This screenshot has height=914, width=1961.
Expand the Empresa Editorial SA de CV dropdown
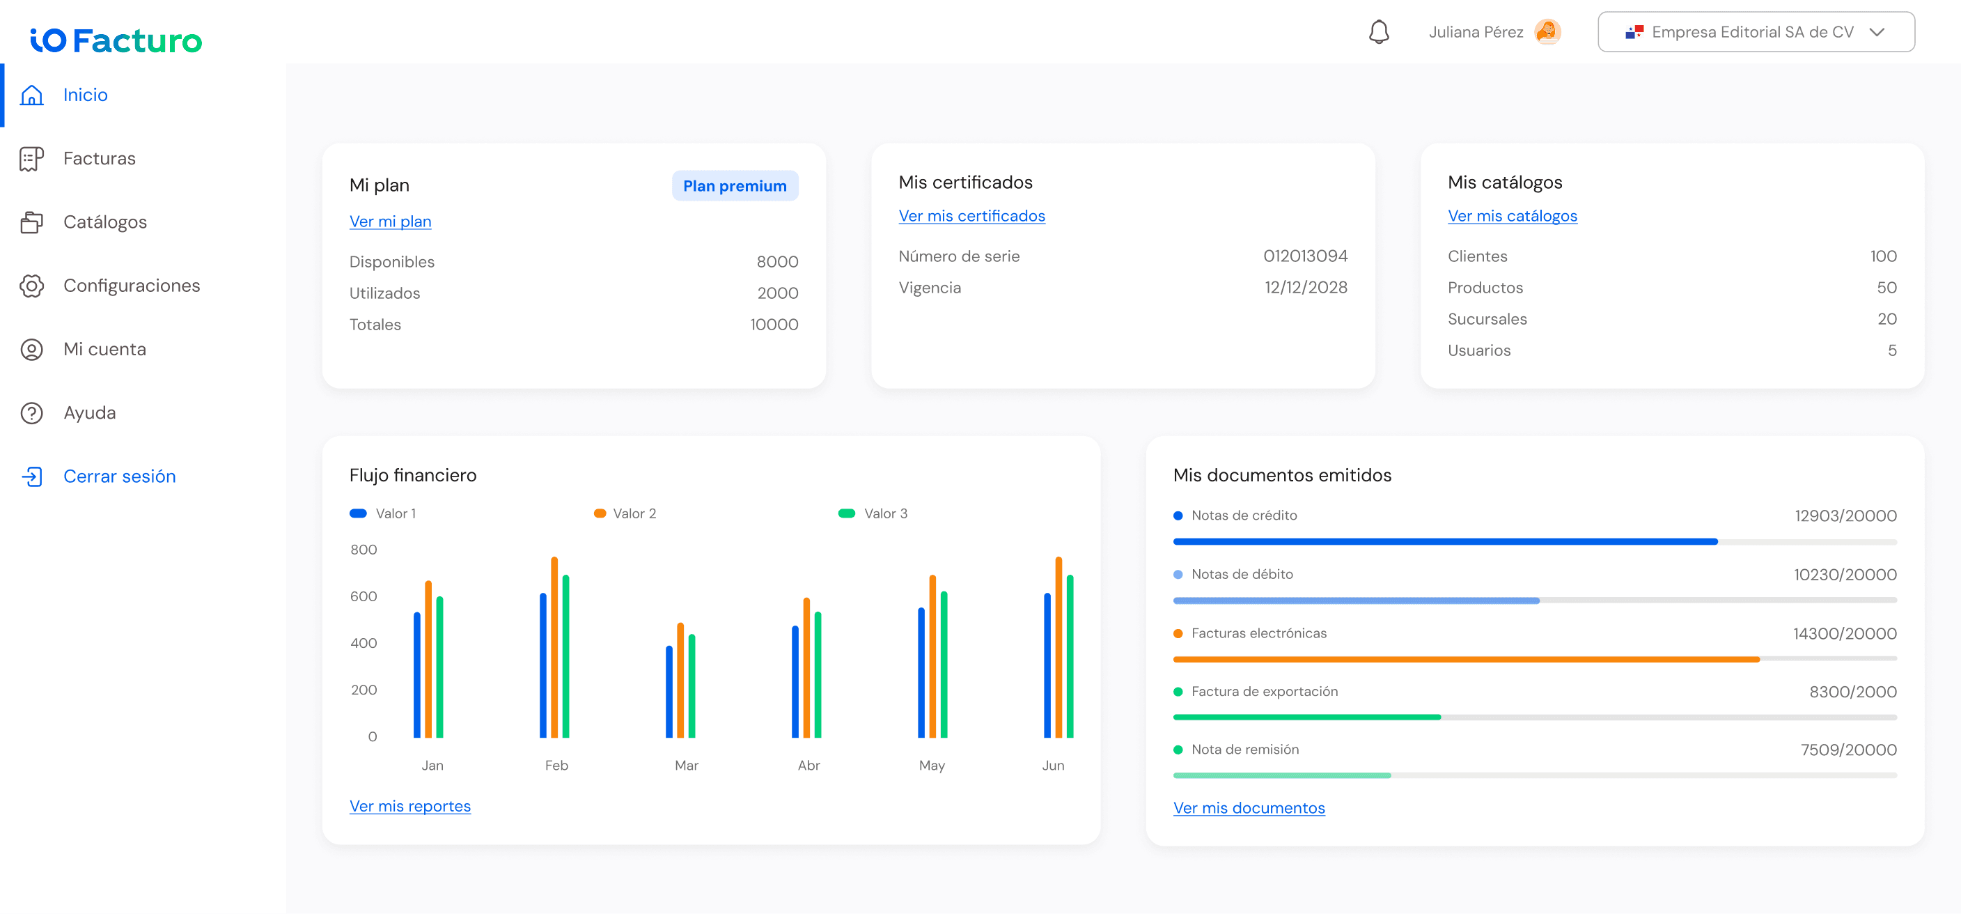pos(1756,32)
